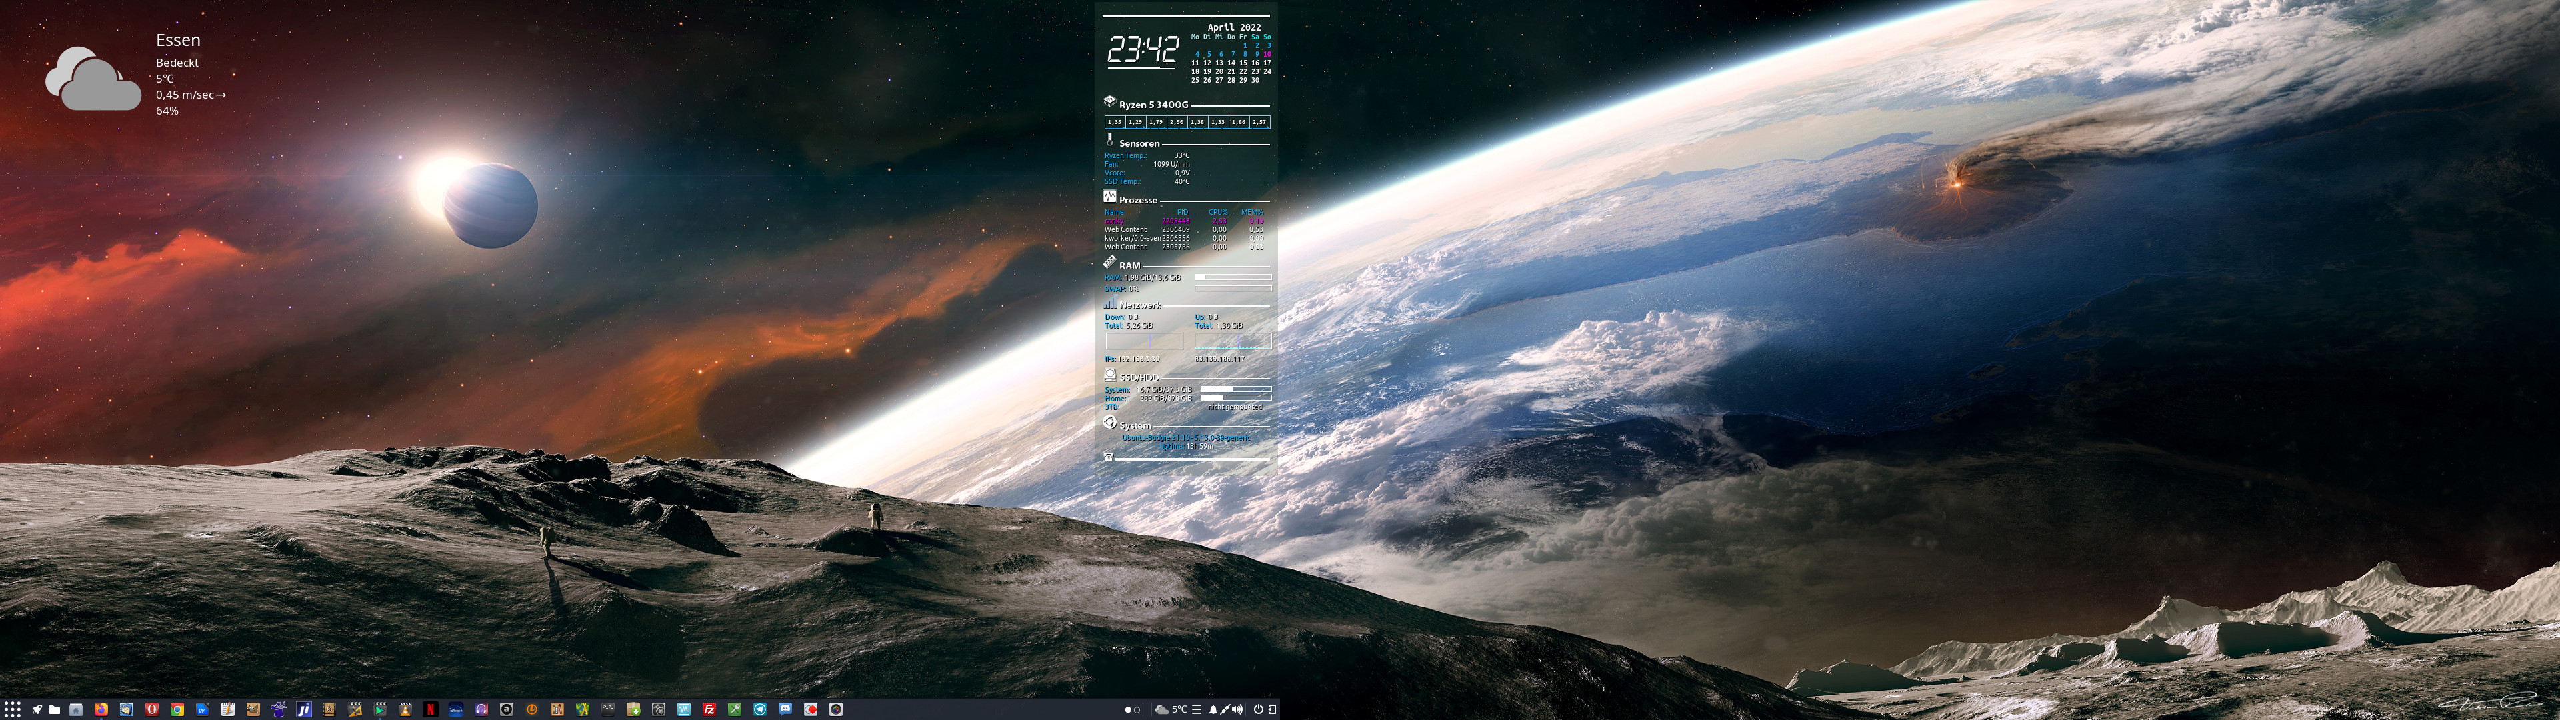This screenshot has height=720, width=2560.
Task: Launch Netflix shortcut
Action: pyautogui.click(x=430, y=709)
